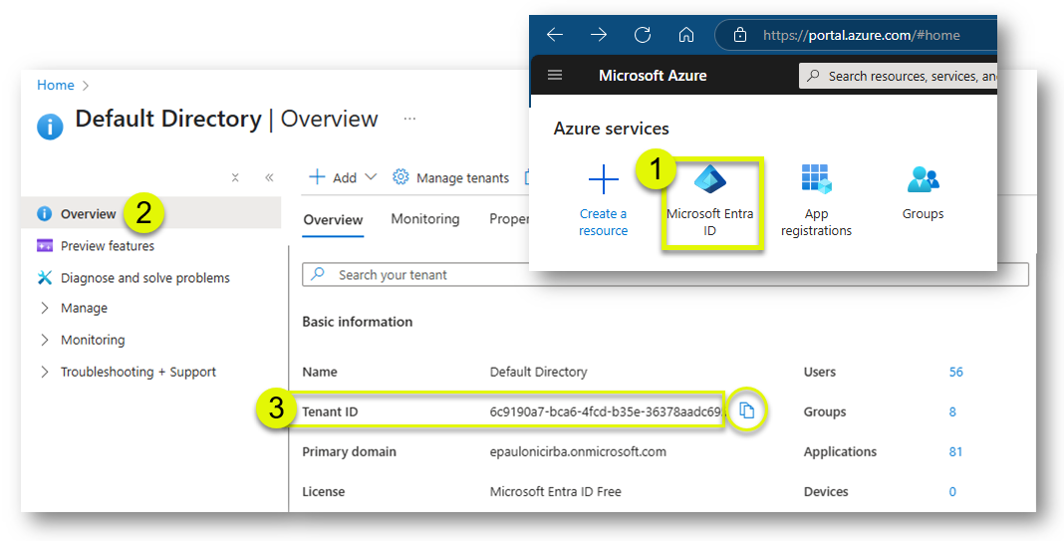Click the browser forward arrow

pos(599,35)
